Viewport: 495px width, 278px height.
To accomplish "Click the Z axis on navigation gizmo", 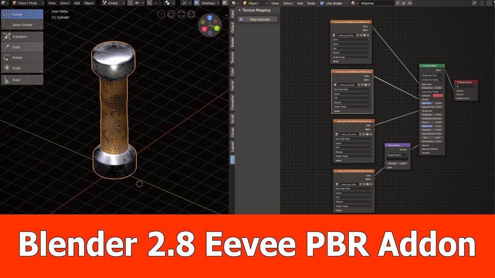I will 210,18.
